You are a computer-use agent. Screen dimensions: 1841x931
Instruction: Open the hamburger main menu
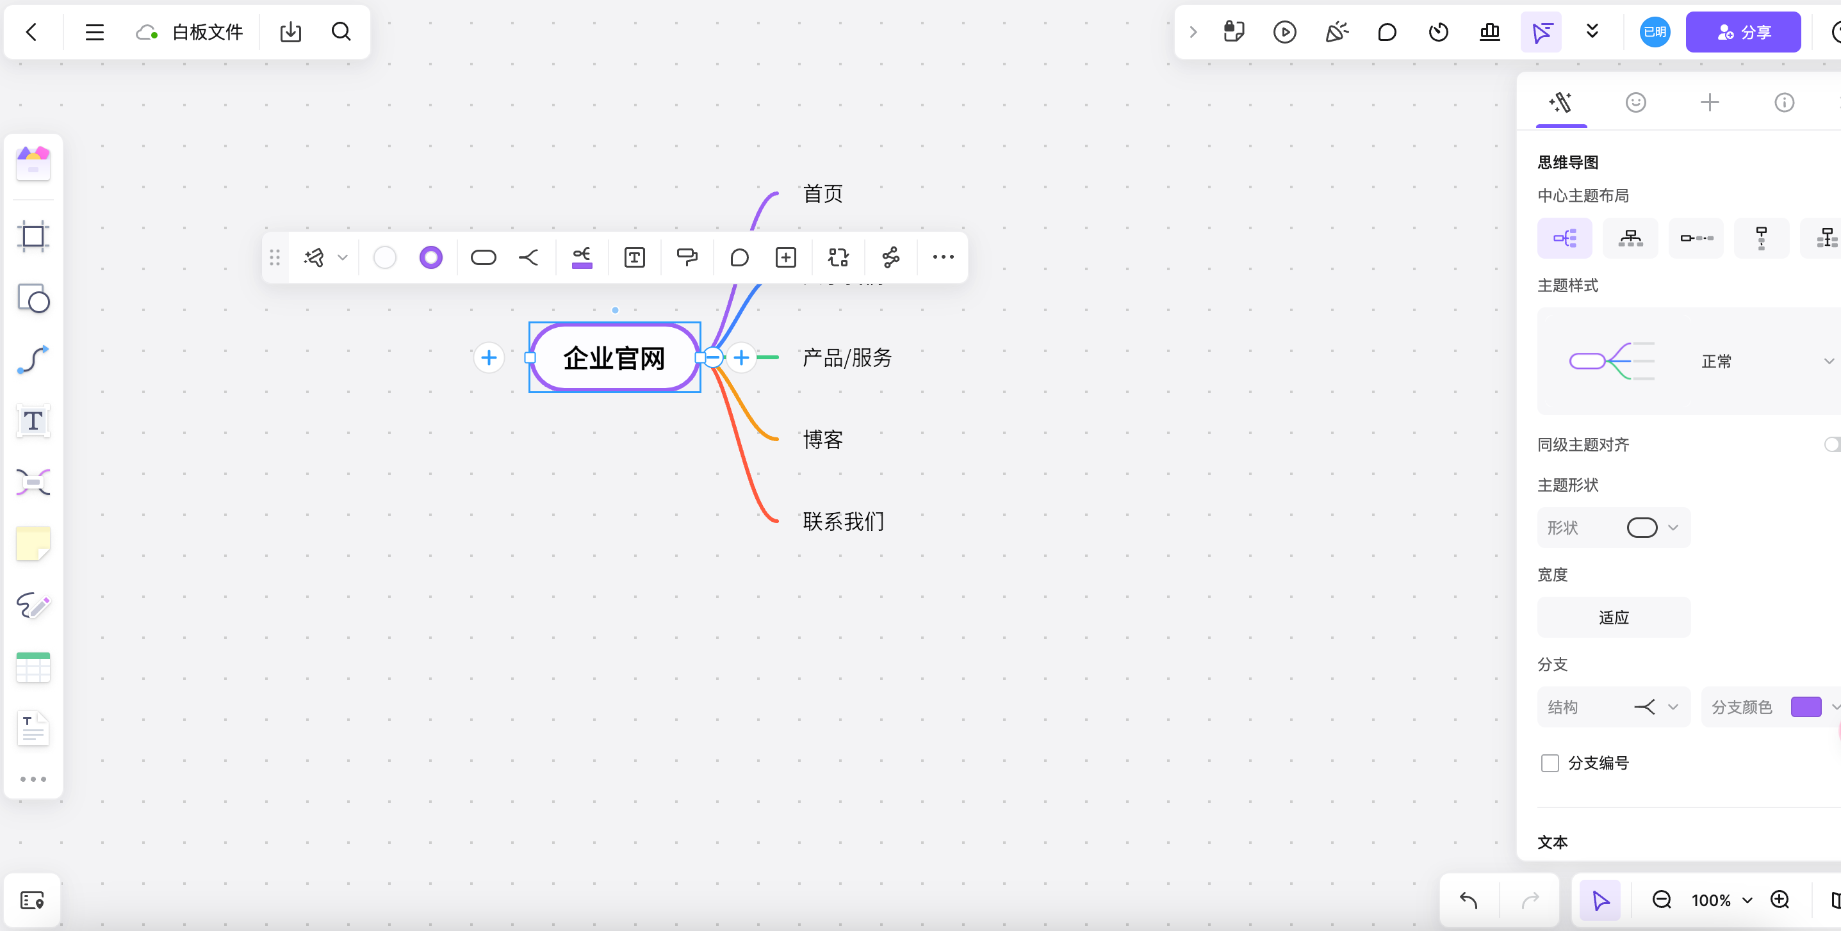[94, 32]
